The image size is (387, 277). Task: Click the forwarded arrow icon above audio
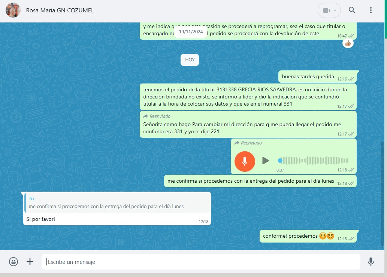pos(236,143)
